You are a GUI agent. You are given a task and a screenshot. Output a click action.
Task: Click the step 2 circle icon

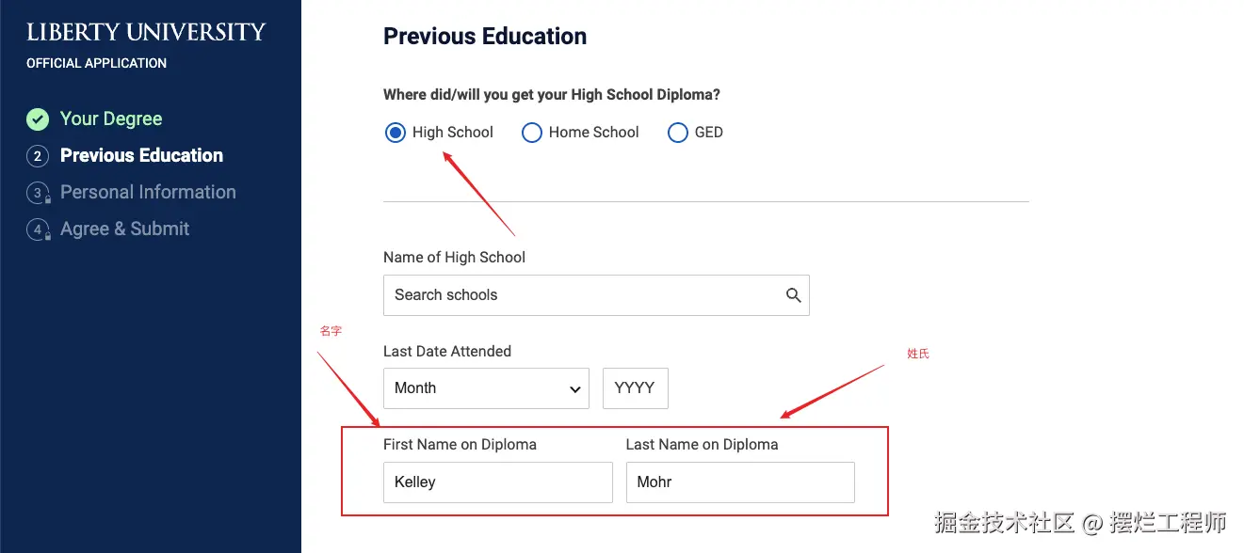coord(38,156)
